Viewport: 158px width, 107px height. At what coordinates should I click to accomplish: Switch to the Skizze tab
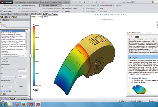click(10, 14)
